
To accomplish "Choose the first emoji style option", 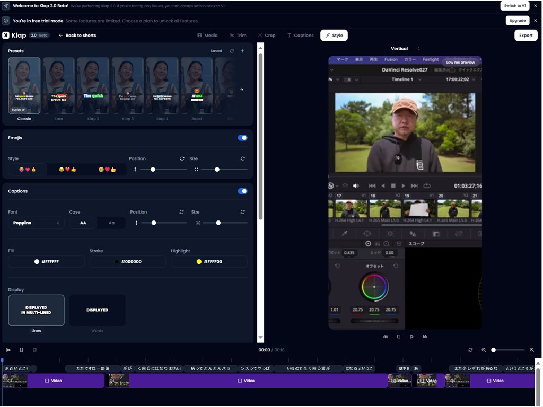I will (28, 169).
